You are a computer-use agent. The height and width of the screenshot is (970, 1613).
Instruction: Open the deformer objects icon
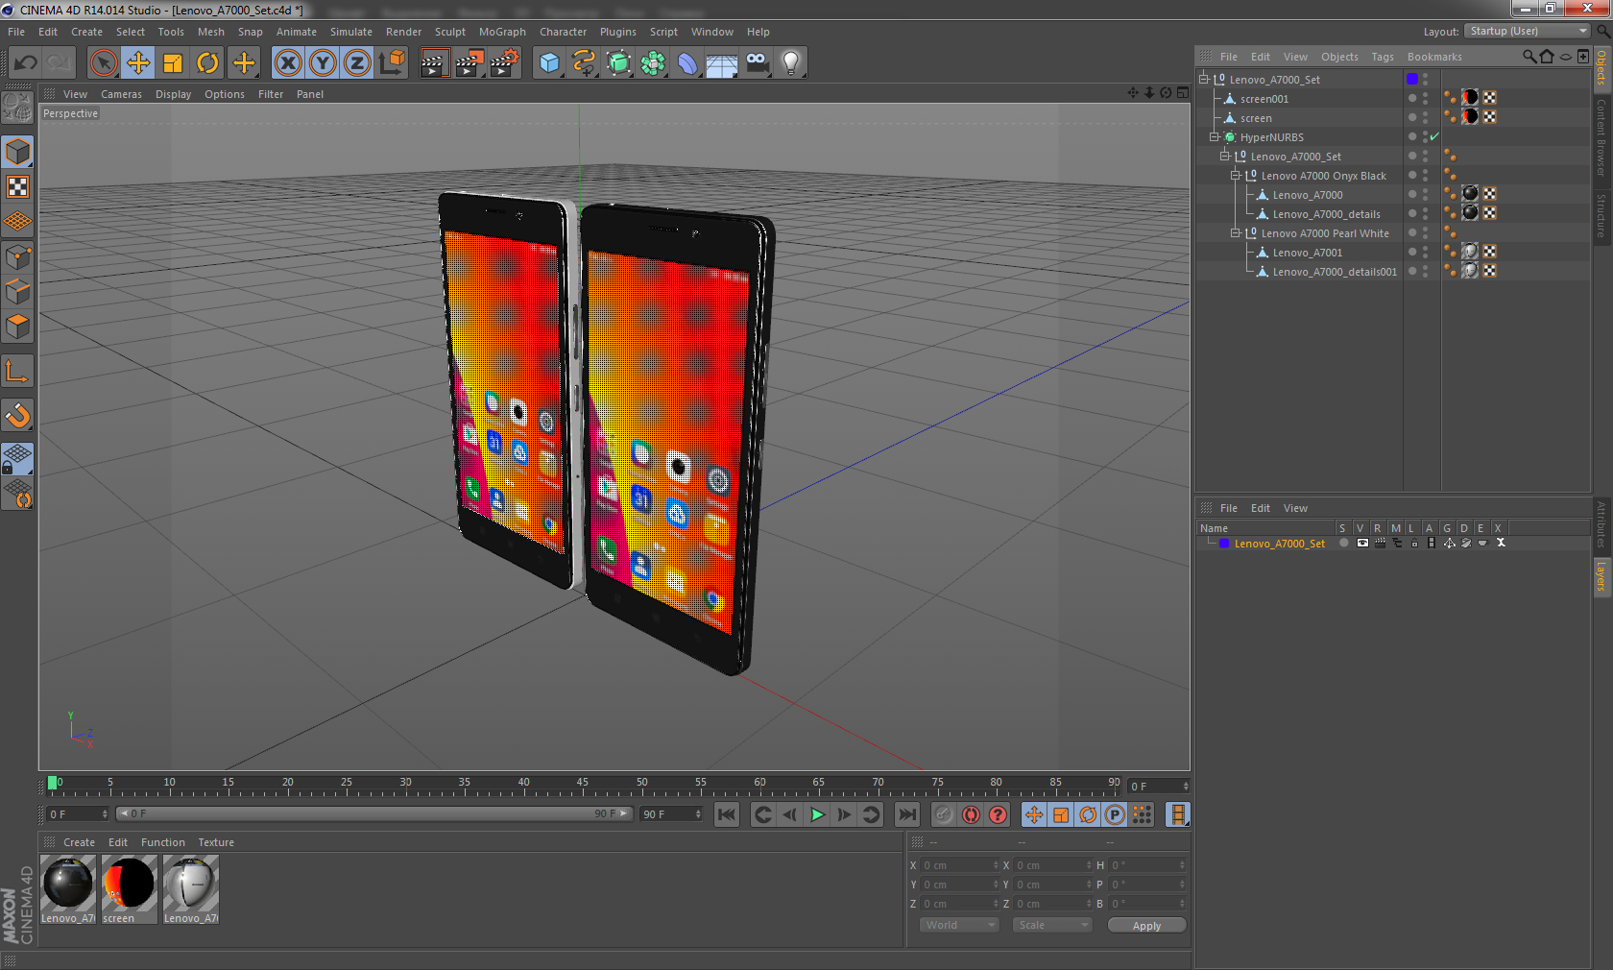pyautogui.click(x=687, y=63)
